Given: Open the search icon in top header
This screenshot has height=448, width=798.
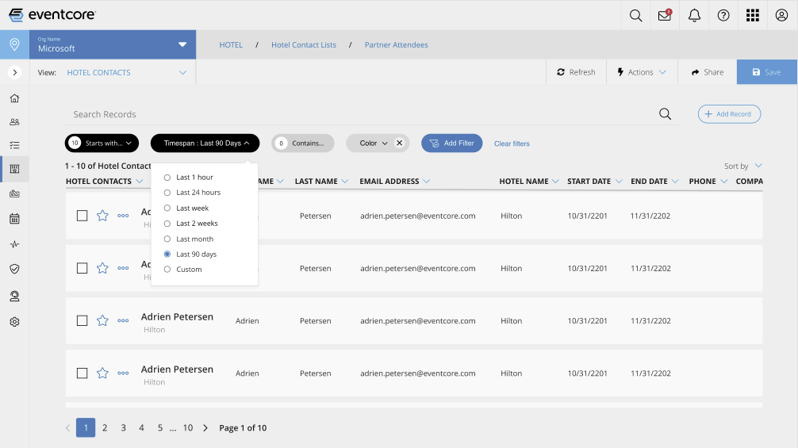Looking at the screenshot, I should click(635, 15).
